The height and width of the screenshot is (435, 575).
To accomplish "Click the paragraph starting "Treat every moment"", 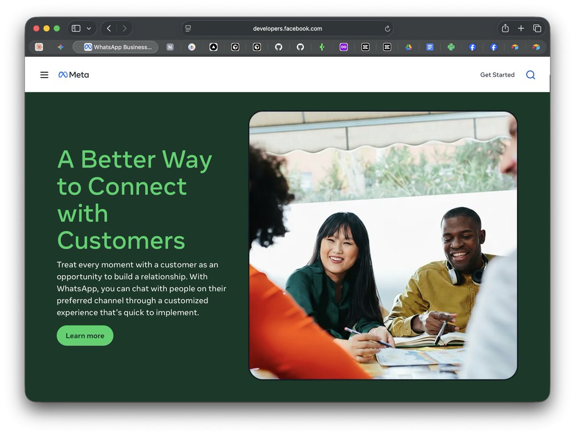I will [x=141, y=288].
